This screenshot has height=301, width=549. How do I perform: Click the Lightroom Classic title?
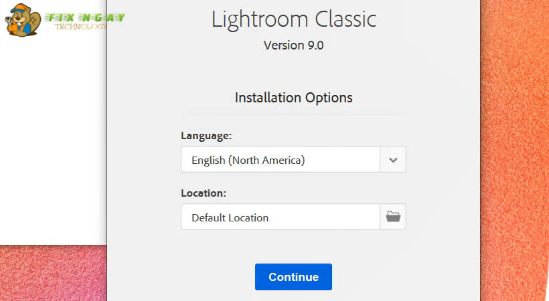[293, 19]
